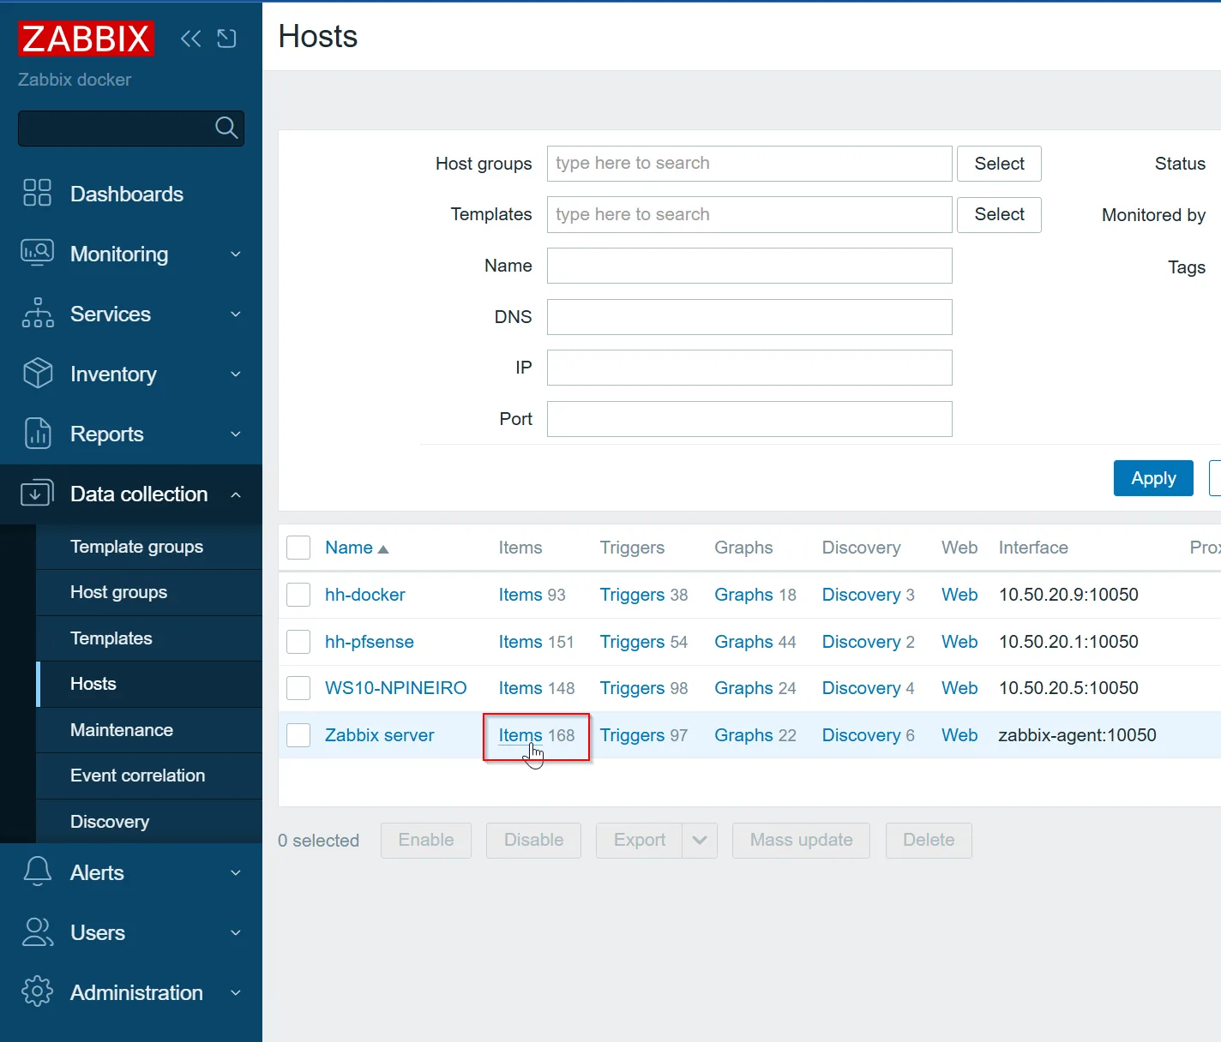Click the Services hierarchy icon
1221x1042 pixels.
38,313
